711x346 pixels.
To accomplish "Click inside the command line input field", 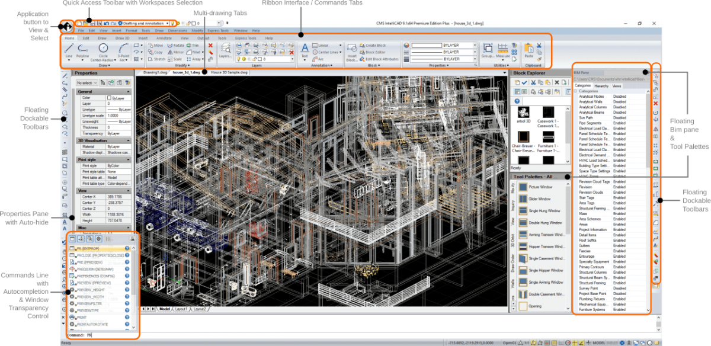I will [95, 335].
